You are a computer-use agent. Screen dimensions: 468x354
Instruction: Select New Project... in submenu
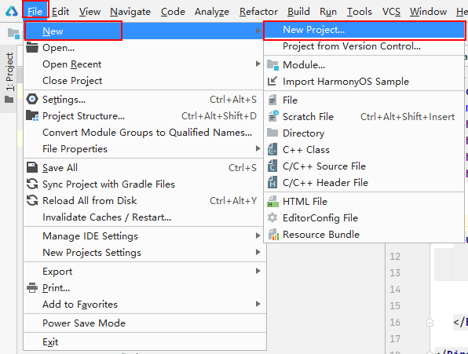click(x=364, y=30)
